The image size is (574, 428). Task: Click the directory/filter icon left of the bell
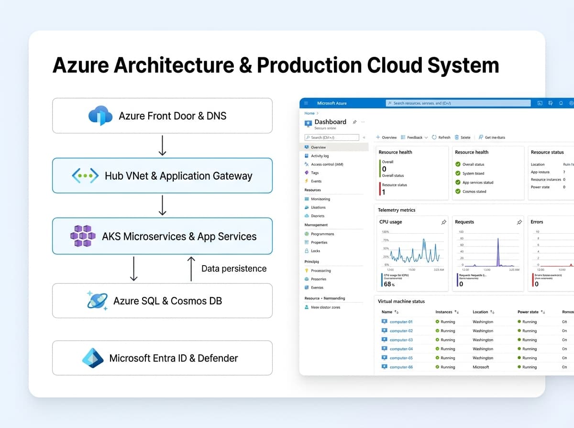tap(551, 103)
